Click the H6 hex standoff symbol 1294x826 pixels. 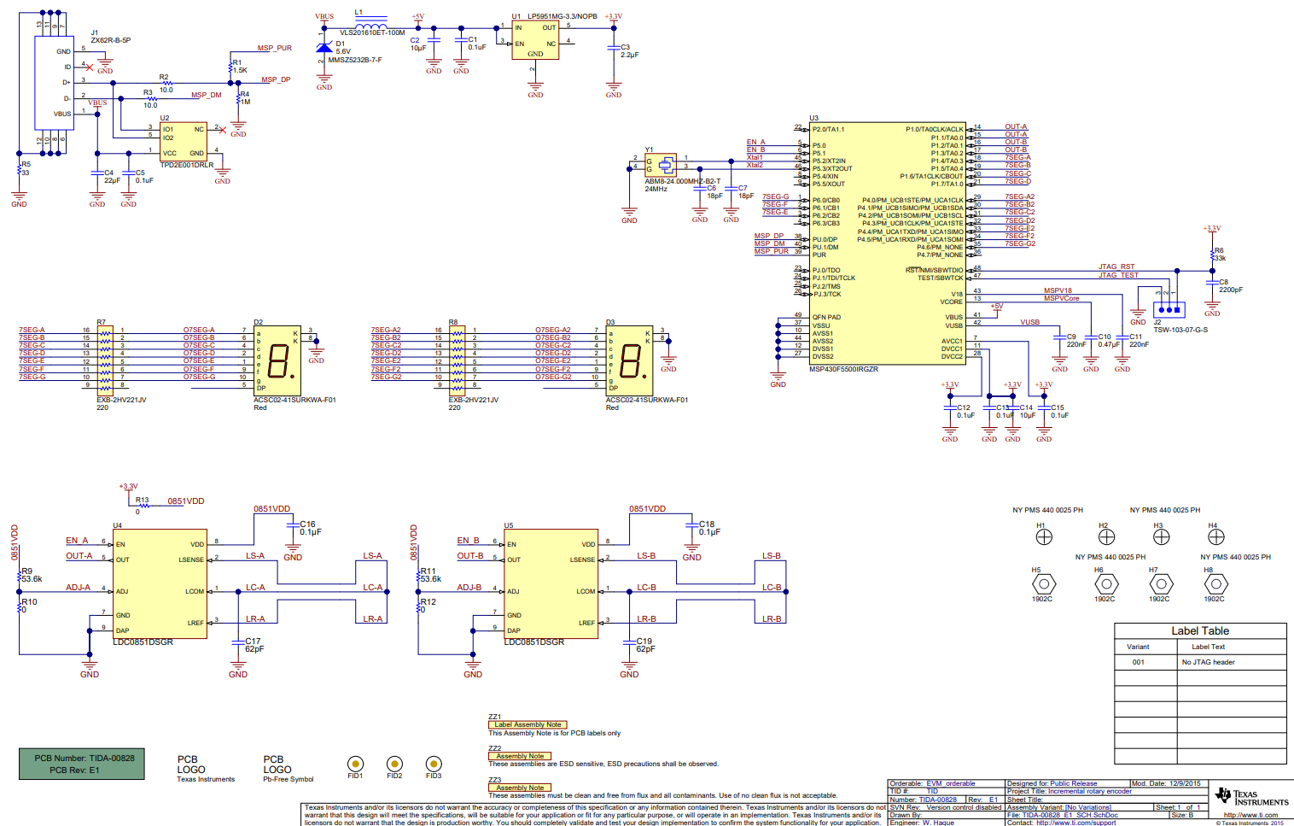tap(1106, 584)
